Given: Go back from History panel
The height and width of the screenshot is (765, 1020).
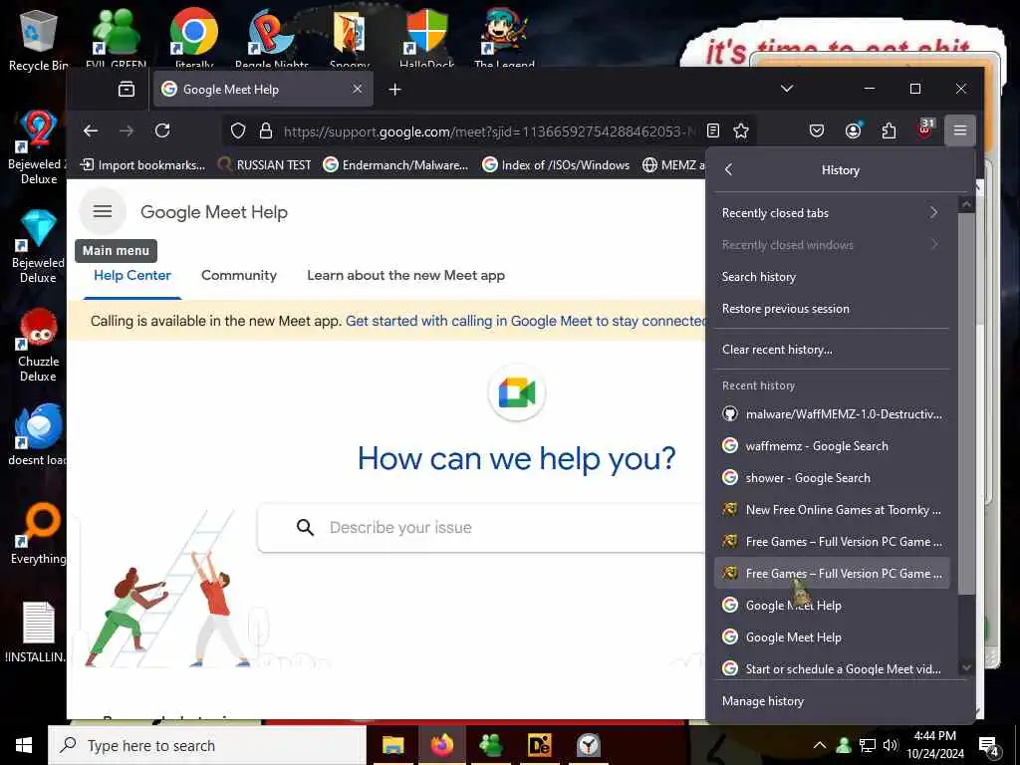Looking at the screenshot, I should [x=728, y=169].
